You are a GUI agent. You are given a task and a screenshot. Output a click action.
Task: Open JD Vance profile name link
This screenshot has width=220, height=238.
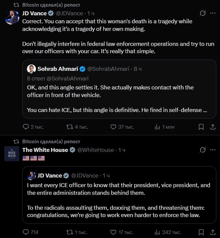coord(34,13)
